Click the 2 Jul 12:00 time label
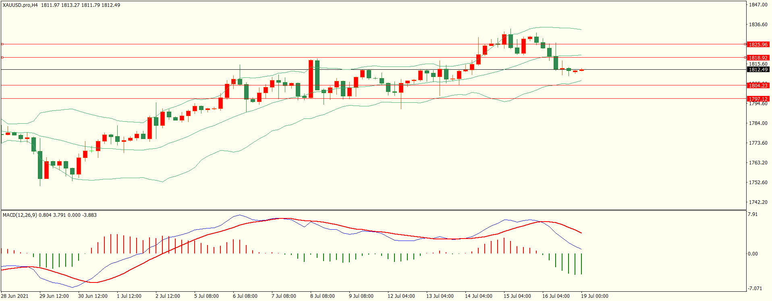The image size is (772, 301). pos(168,296)
